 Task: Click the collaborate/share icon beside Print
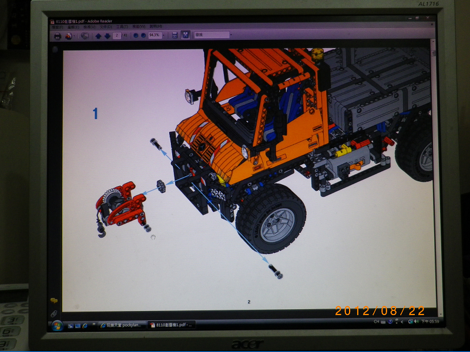point(69,36)
